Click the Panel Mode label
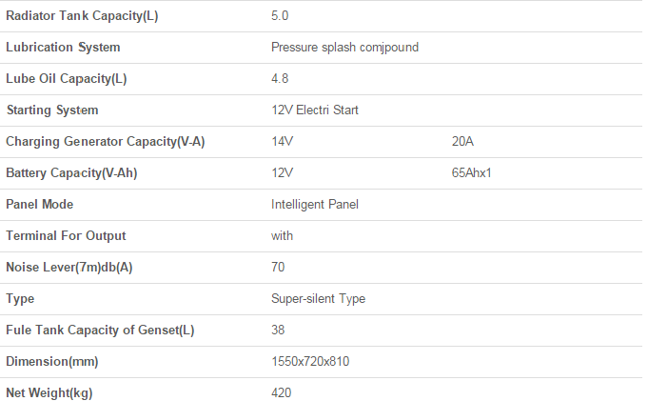This screenshot has width=648, height=401. pyautogui.click(x=40, y=205)
